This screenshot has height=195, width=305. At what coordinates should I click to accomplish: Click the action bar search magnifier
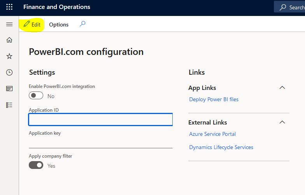(x=82, y=24)
